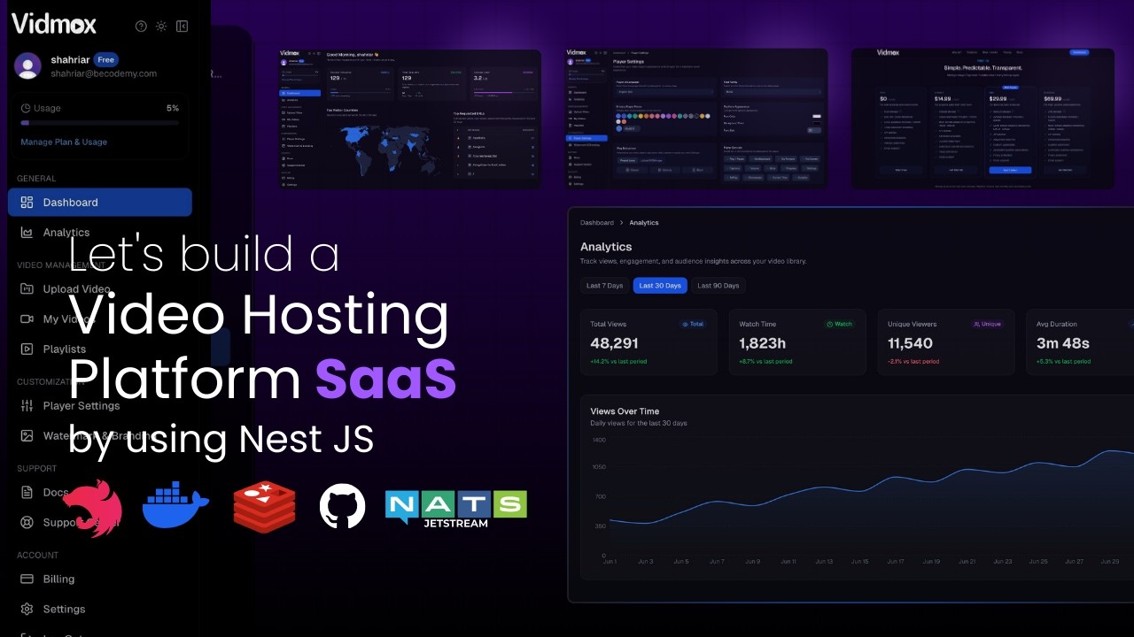Click the Vidmox logo in the sidebar
This screenshot has width=1134, height=637.
(54, 24)
